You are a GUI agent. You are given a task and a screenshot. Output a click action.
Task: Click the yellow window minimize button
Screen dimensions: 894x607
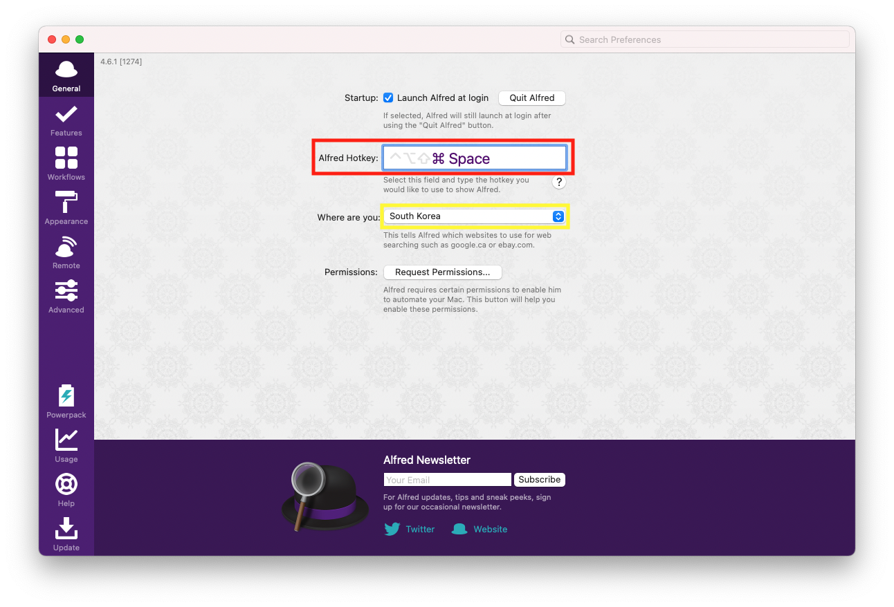(x=66, y=39)
